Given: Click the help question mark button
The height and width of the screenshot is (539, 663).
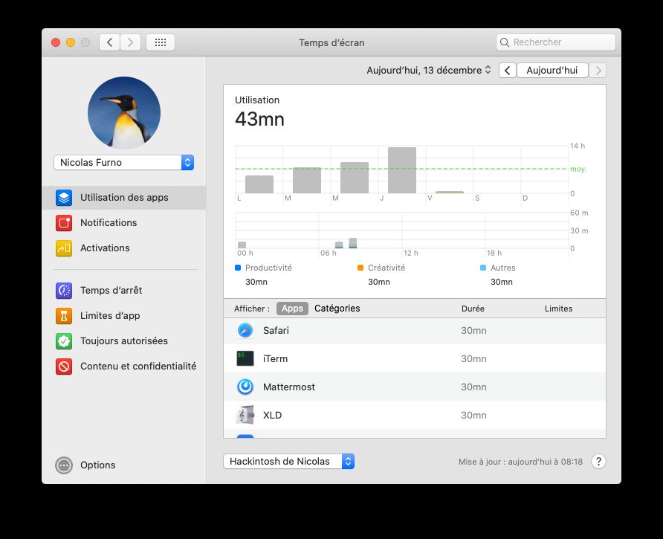Looking at the screenshot, I should (598, 462).
